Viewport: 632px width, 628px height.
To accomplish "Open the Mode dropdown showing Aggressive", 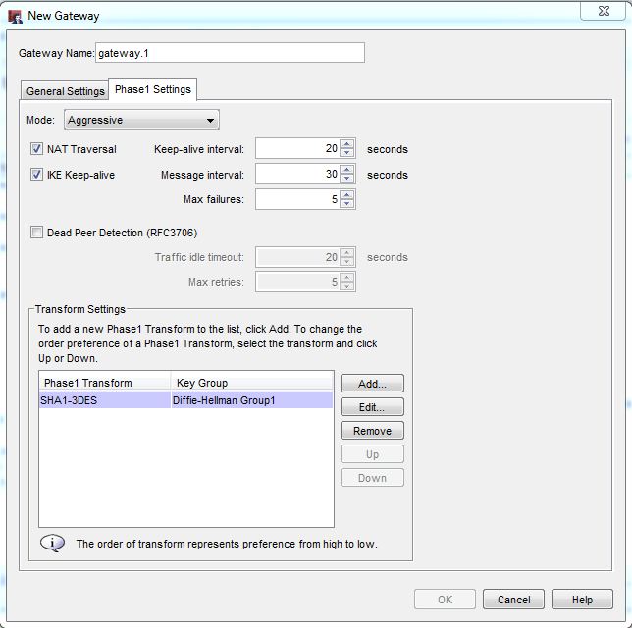I will (141, 121).
